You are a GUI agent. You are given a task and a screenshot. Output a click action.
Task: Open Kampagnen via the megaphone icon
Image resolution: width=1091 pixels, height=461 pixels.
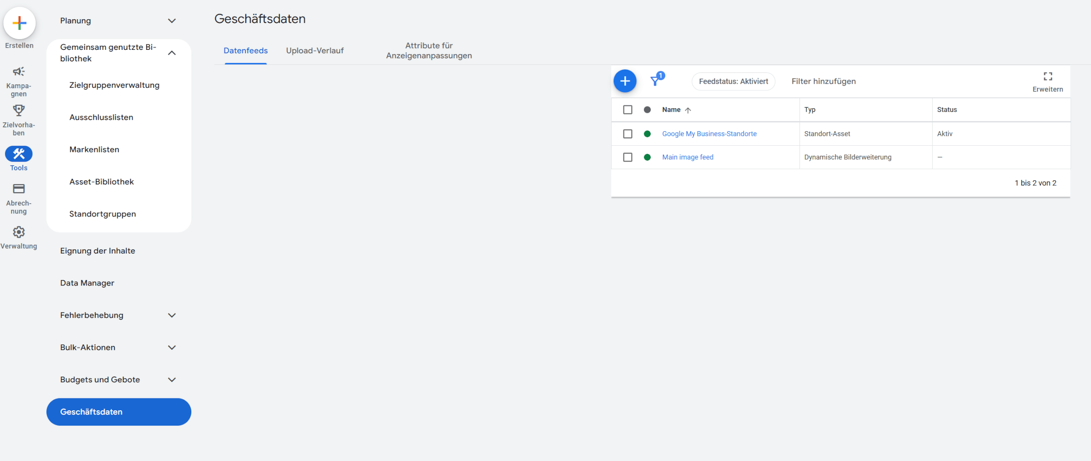click(19, 72)
